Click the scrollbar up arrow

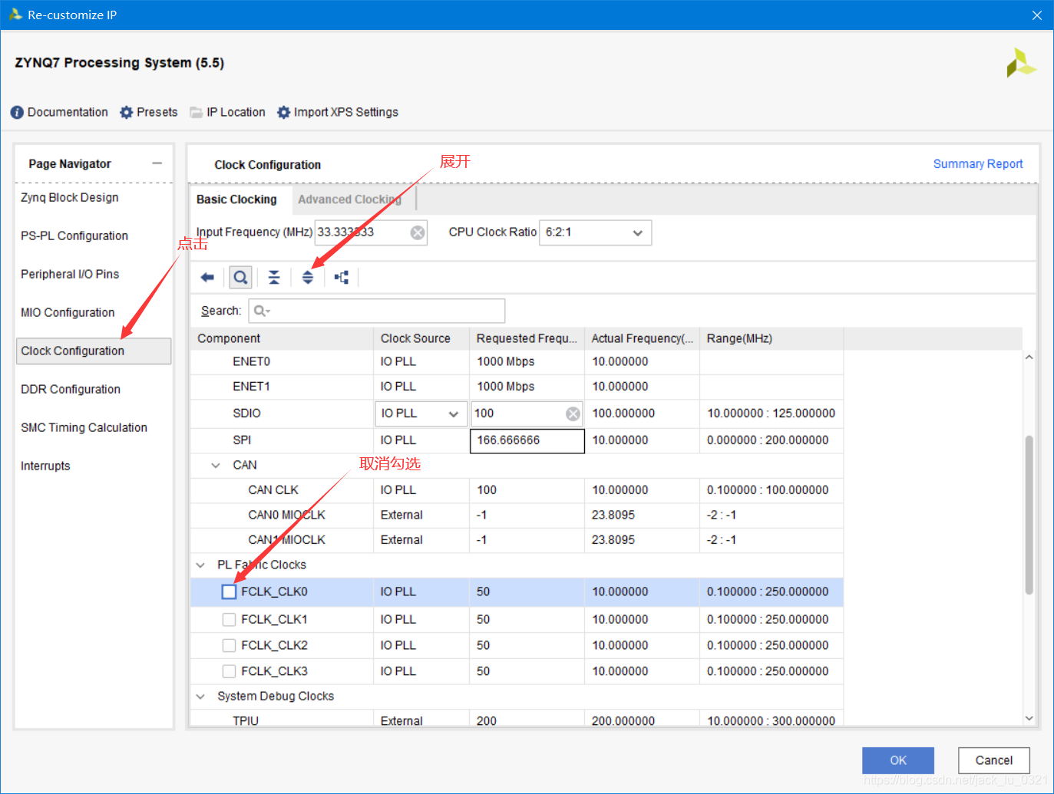point(1029,357)
